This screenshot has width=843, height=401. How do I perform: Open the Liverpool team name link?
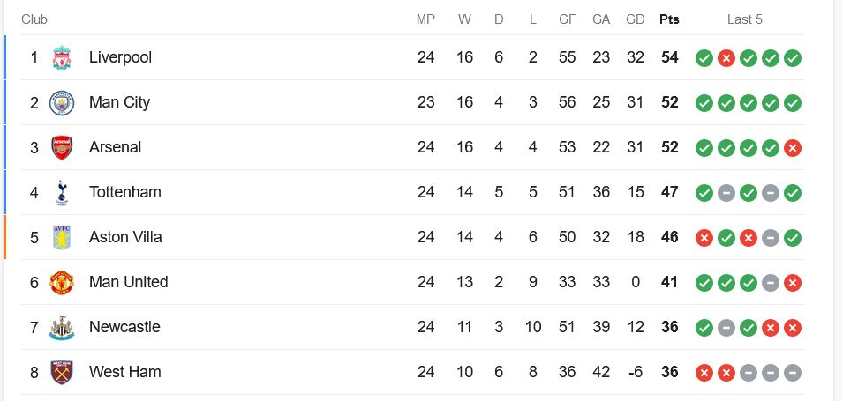click(x=120, y=57)
